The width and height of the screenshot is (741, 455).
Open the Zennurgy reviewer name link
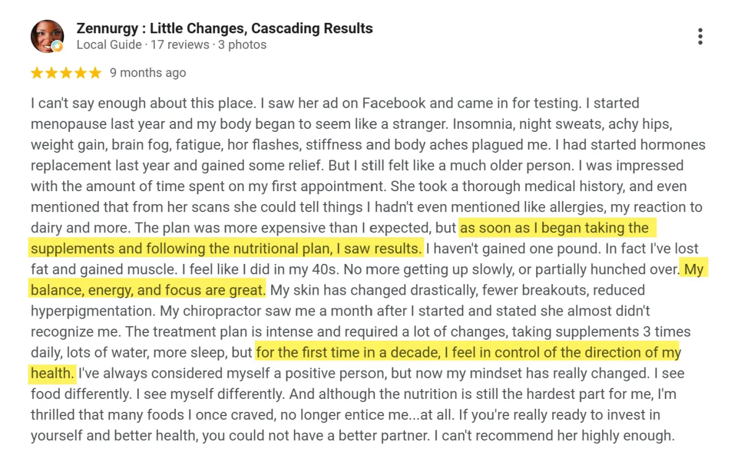(225, 28)
